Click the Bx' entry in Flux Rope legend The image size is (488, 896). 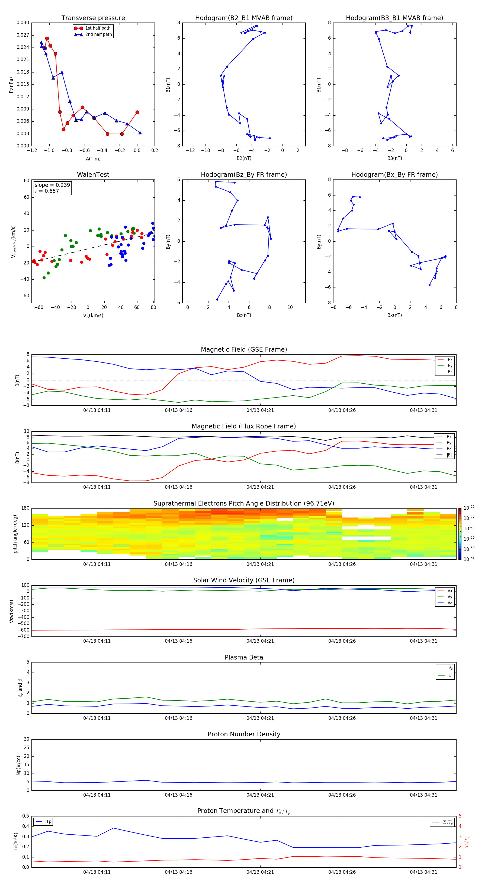444,437
